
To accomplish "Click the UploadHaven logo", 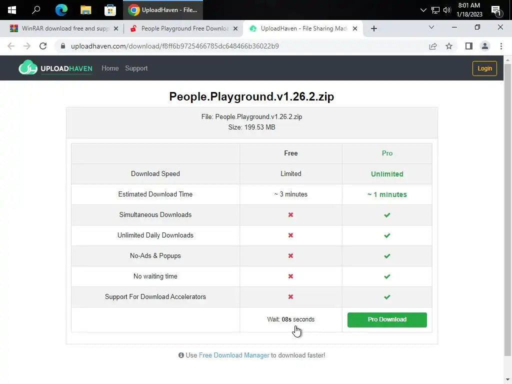I will tap(55, 67).
